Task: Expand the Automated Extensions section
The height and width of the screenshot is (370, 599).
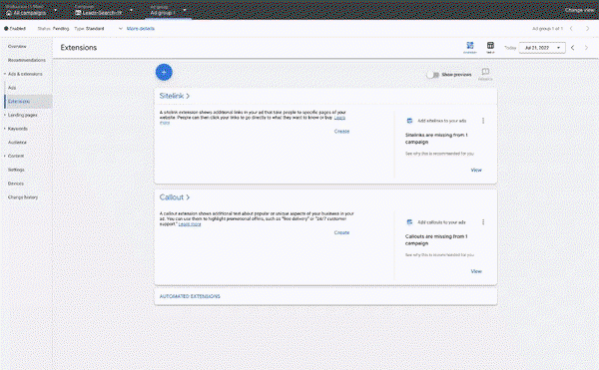Action: [190, 296]
